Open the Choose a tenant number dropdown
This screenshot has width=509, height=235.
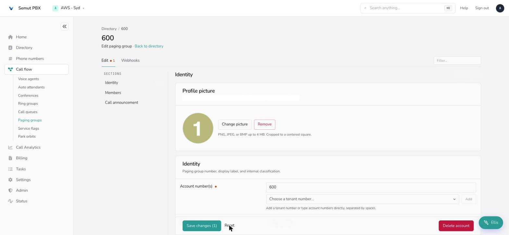click(362, 199)
